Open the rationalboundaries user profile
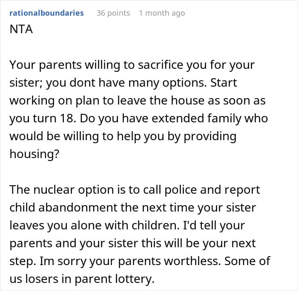The height and width of the screenshot is (291, 298). [x=46, y=13]
